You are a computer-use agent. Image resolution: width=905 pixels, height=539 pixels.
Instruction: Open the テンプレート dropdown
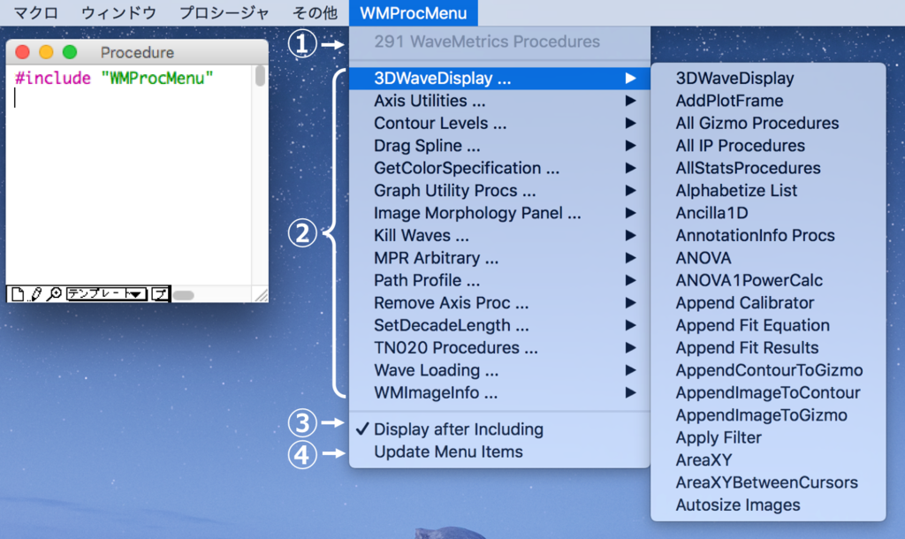click(105, 293)
